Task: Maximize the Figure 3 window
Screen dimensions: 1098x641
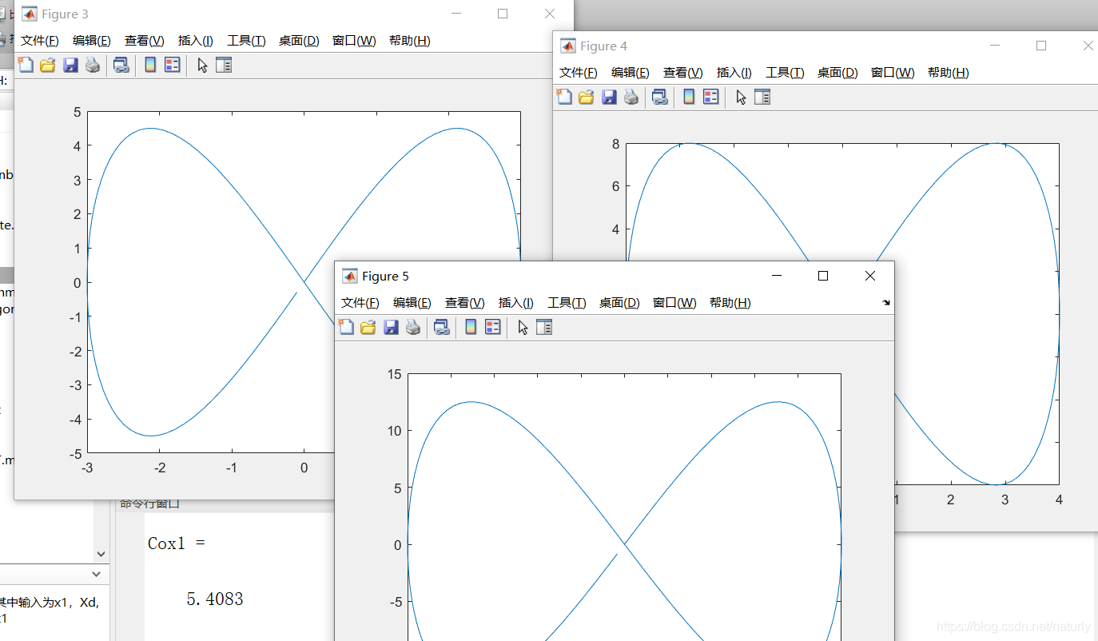Action: 503,14
